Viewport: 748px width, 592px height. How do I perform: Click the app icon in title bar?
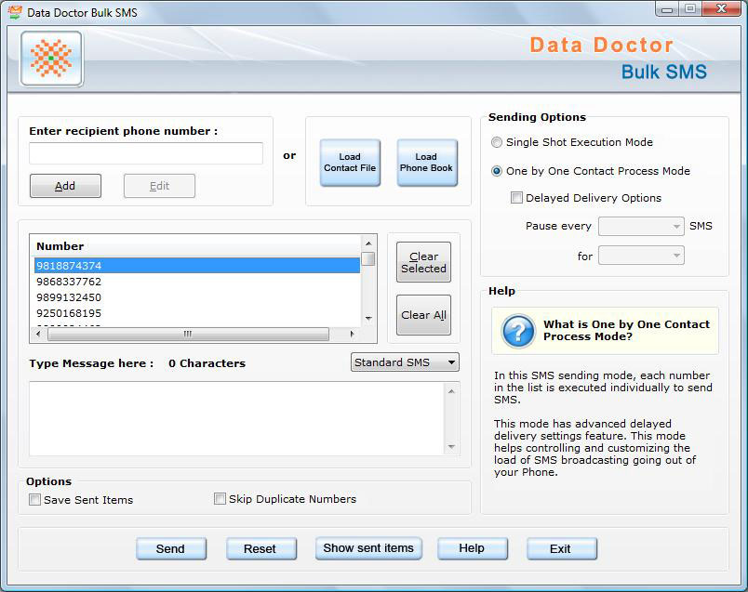14,12
